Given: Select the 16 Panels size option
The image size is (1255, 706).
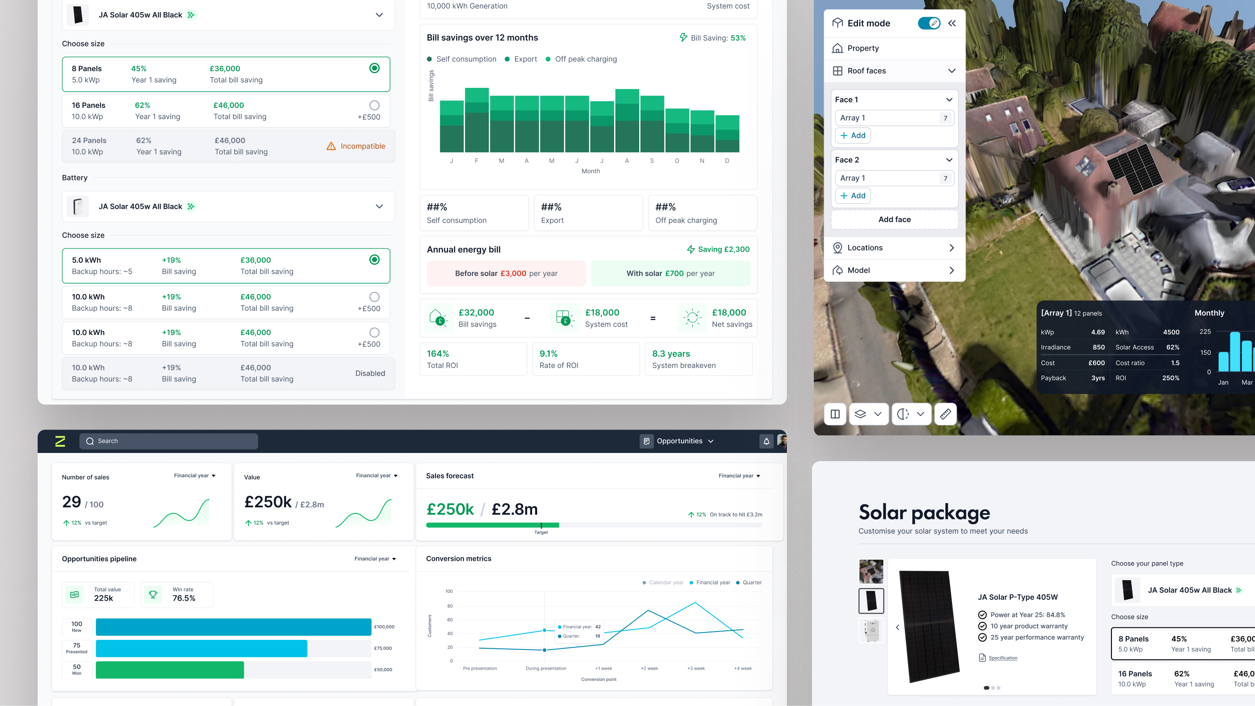Looking at the screenshot, I should tap(226, 110).
